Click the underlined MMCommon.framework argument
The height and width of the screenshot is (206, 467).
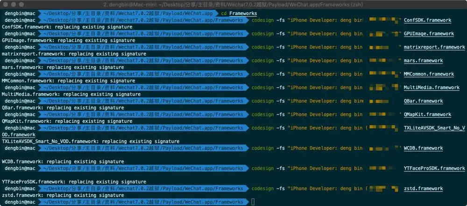[x=429, y=74]
